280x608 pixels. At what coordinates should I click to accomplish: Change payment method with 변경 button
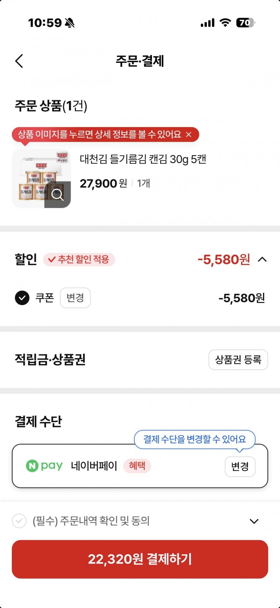pyautogui.click(x=240, y=466)
